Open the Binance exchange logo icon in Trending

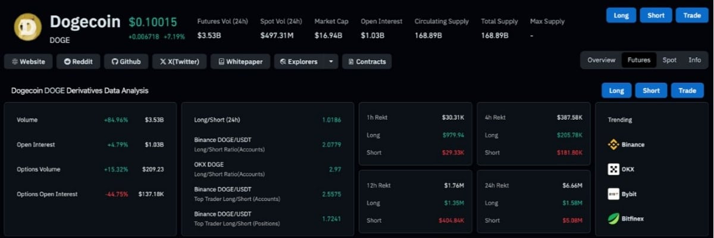(x=613, y=145)
